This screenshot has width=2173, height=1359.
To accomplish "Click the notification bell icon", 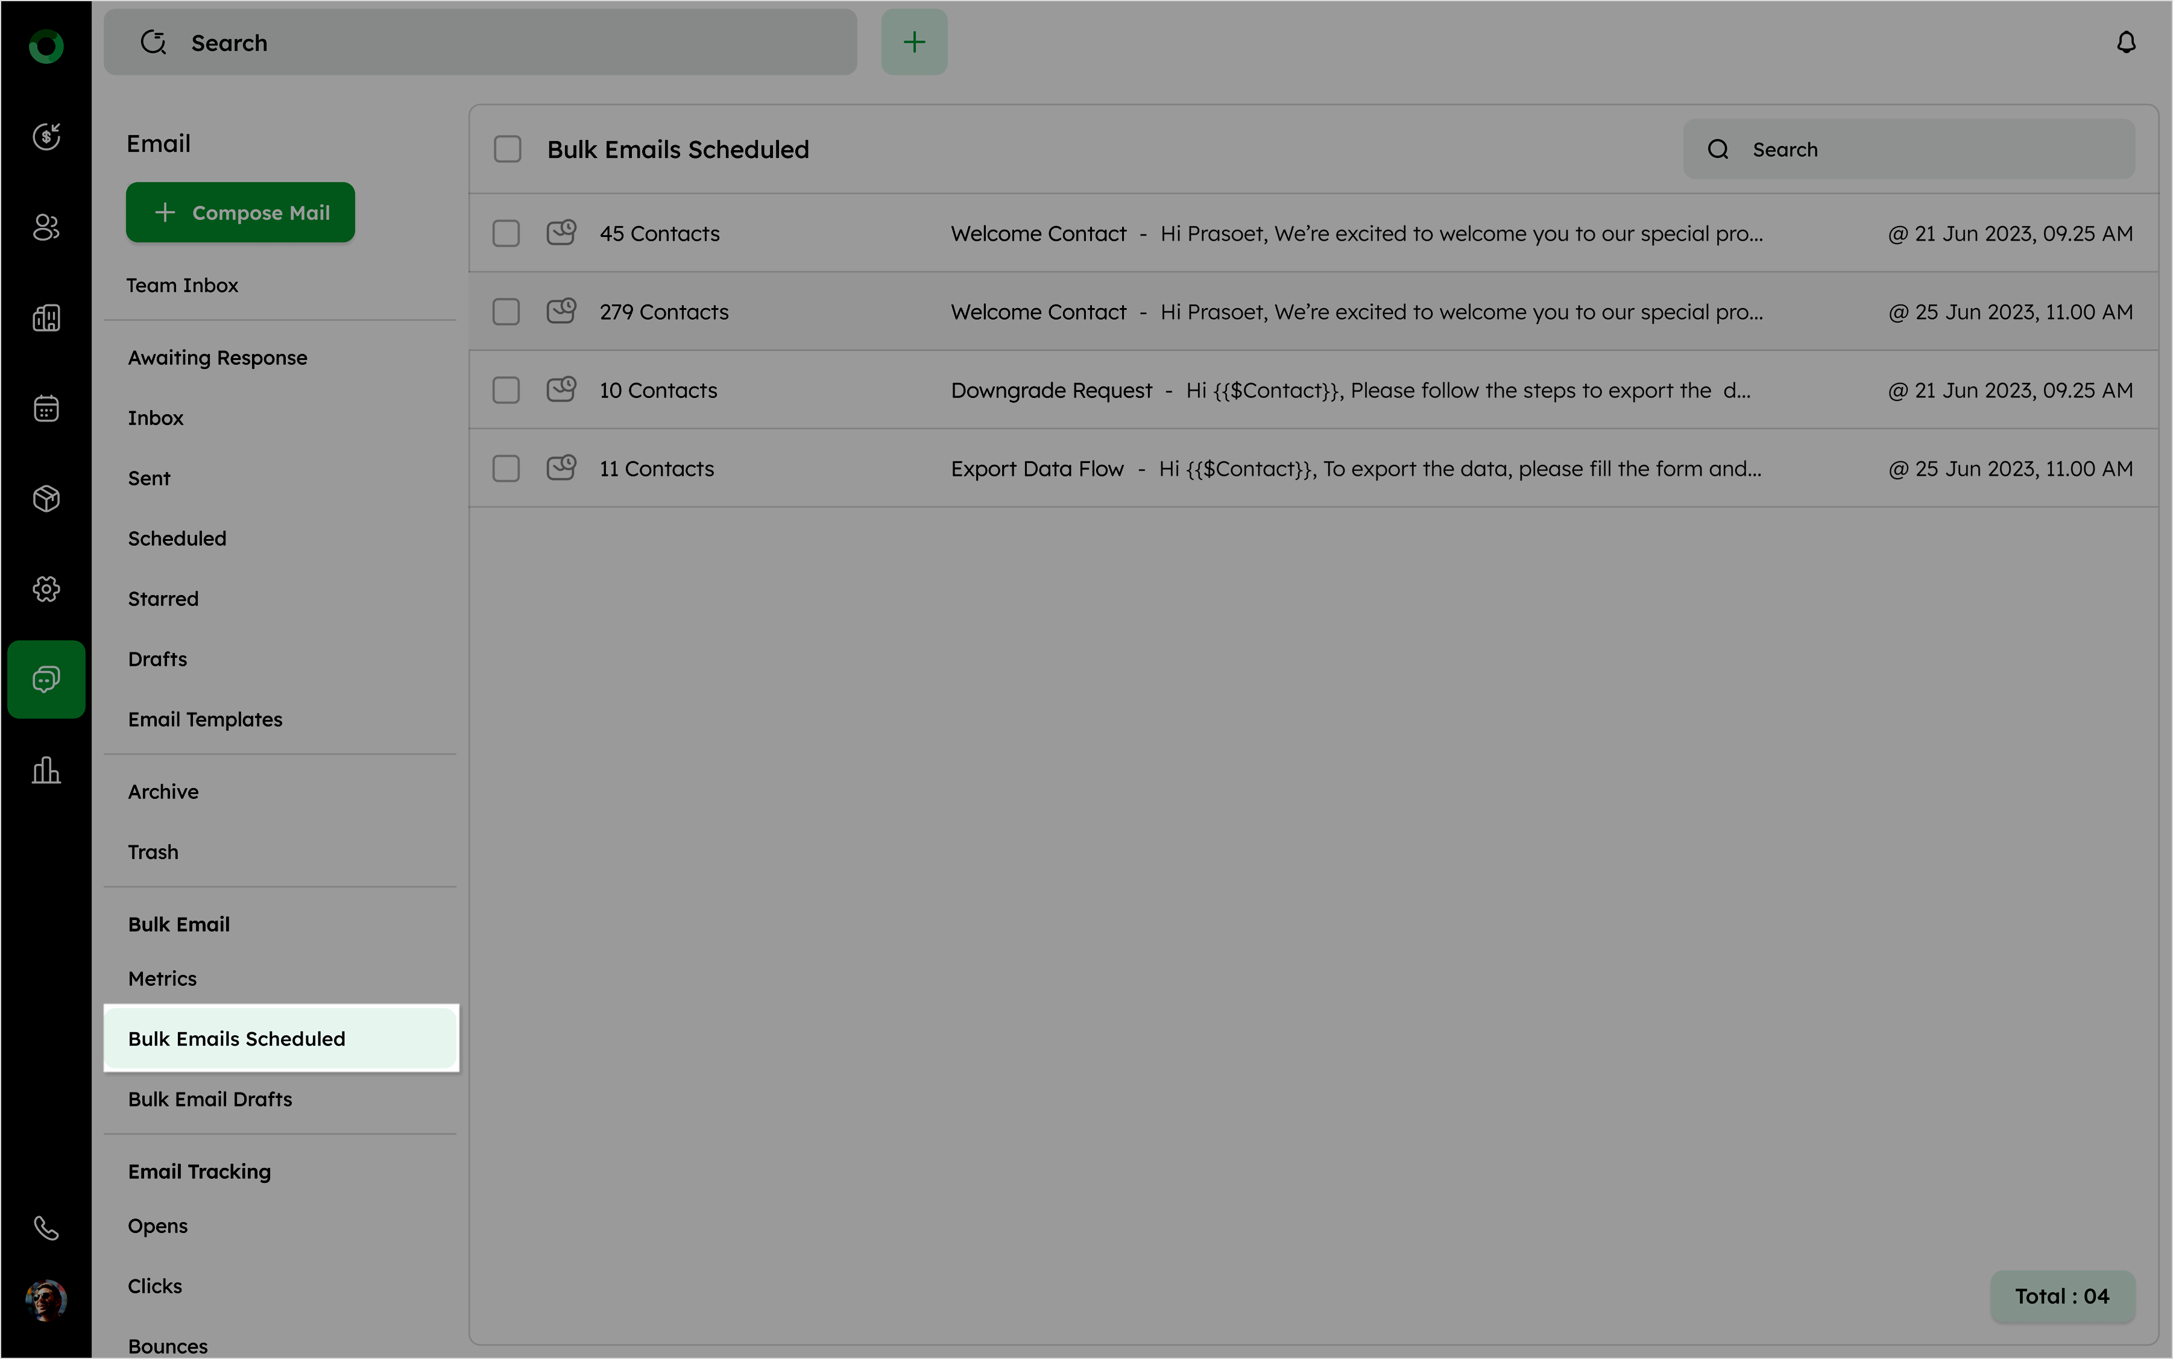I will (2125, 42).
